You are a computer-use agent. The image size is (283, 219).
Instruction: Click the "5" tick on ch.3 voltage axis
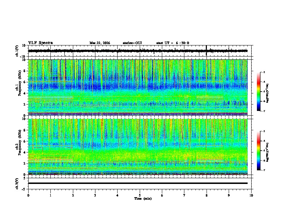point(25,178)
